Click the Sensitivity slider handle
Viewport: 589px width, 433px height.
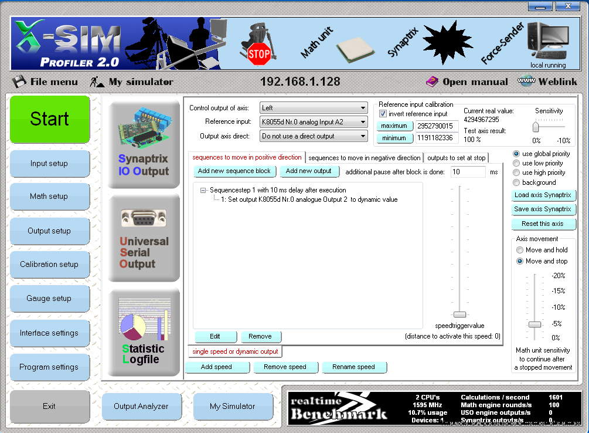(536, 127)
